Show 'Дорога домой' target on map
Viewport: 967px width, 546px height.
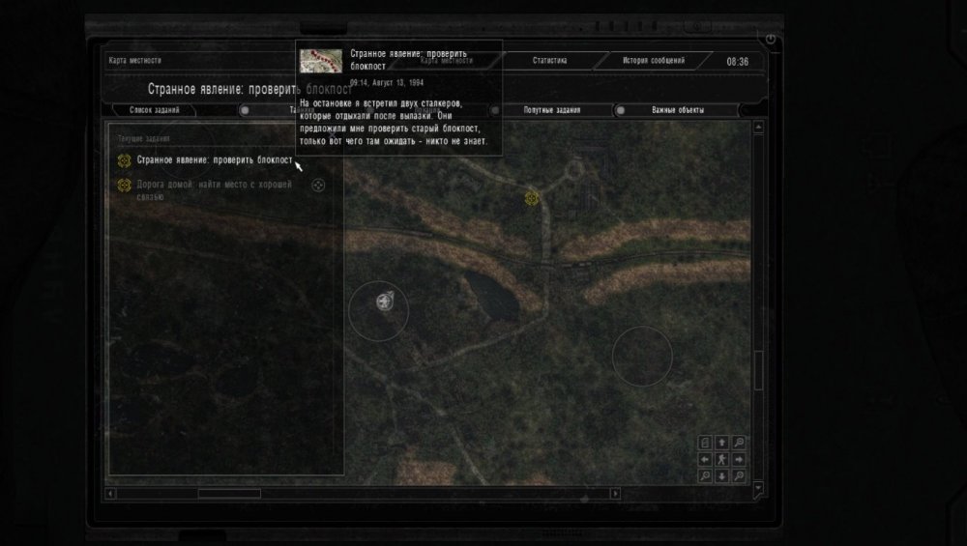318,185
